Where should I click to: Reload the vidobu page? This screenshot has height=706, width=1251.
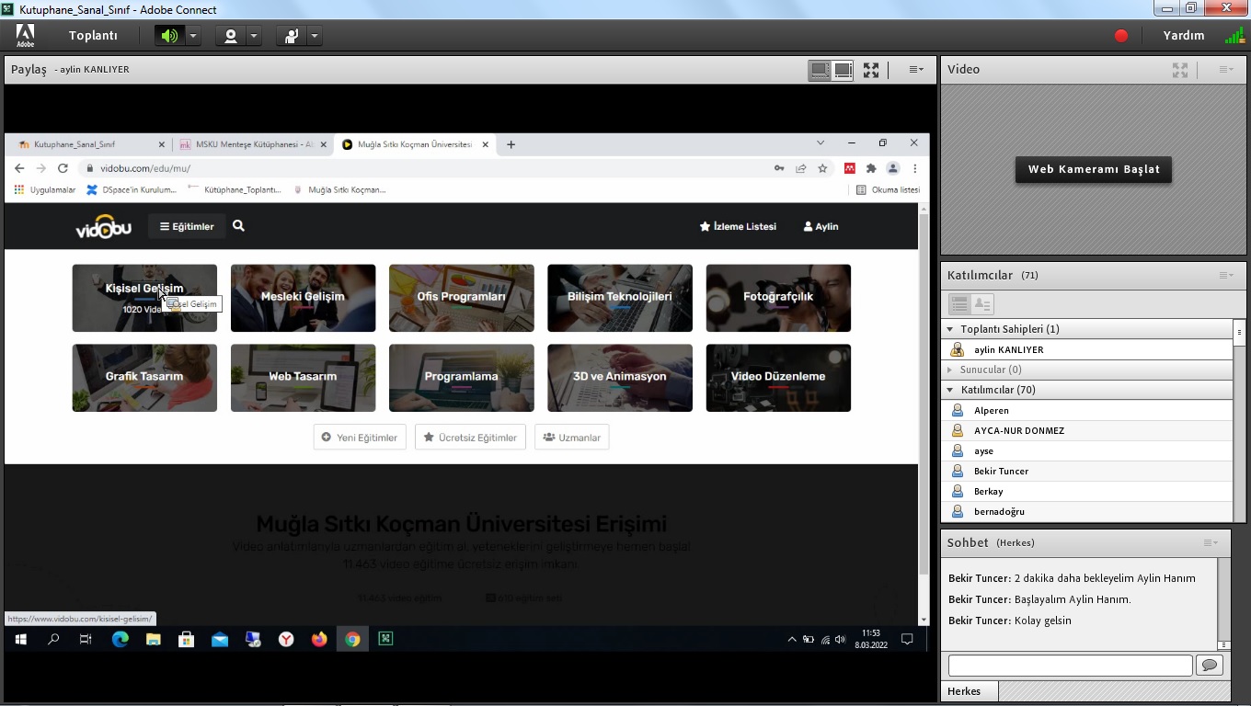[x=63, y=168]
